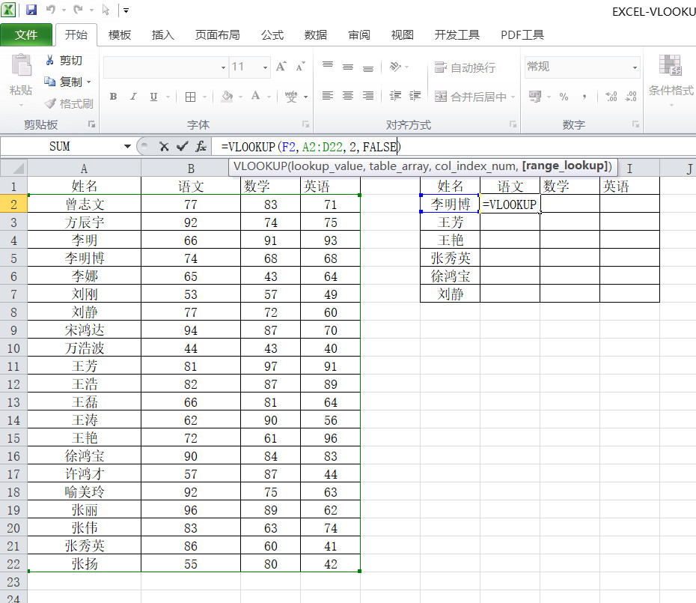Switch to the 页面布局 tab

tap(218, 34)
